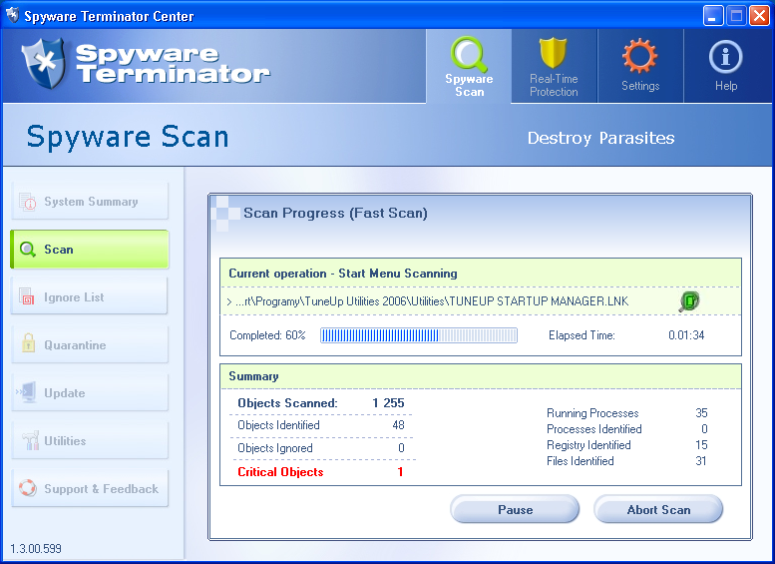This screenshot has height=564, width=775.
Task: Click the Help info icon
Action: 725,57
